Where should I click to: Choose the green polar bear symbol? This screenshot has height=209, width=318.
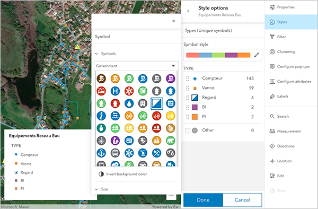coord(171,141)
